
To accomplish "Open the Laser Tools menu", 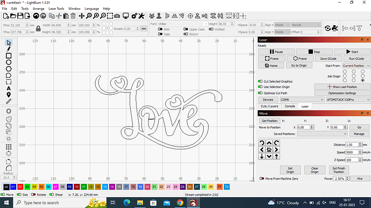I will (56, 9).
